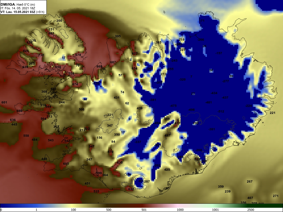This screenshot has height=212, width=283.
Task: Click the map value '636'
Action: (13, 120)
